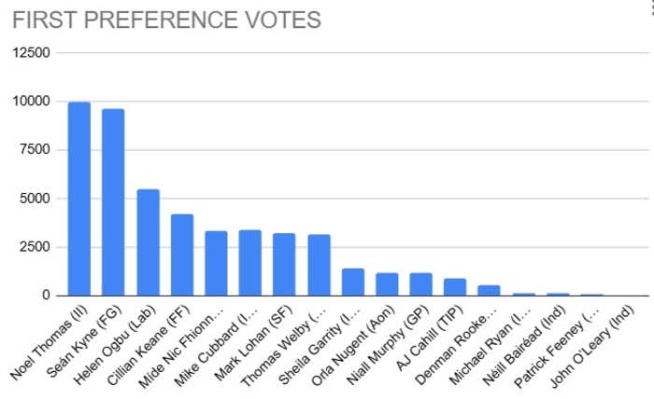
Task: Click the Néill Bairéad (Ind) axis label
Action: [524, 346]
